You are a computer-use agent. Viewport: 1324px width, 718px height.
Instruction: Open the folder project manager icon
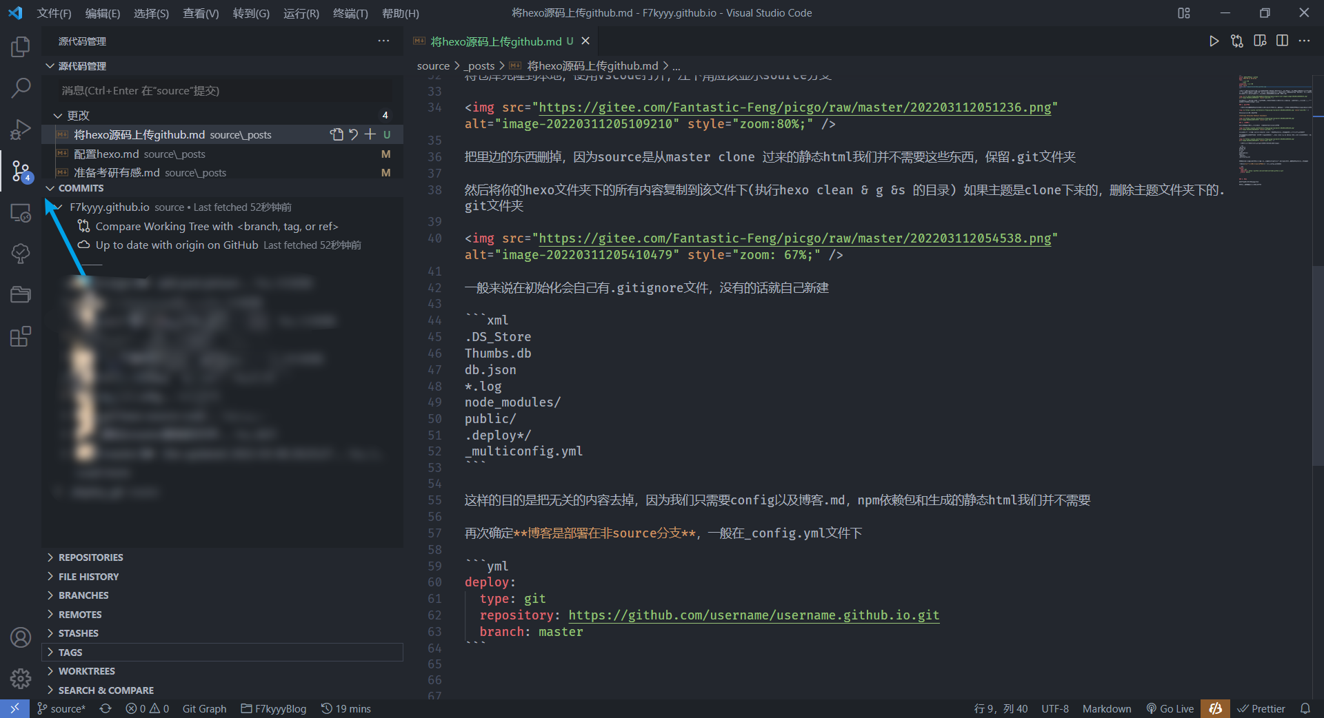(x=21, y=295)
